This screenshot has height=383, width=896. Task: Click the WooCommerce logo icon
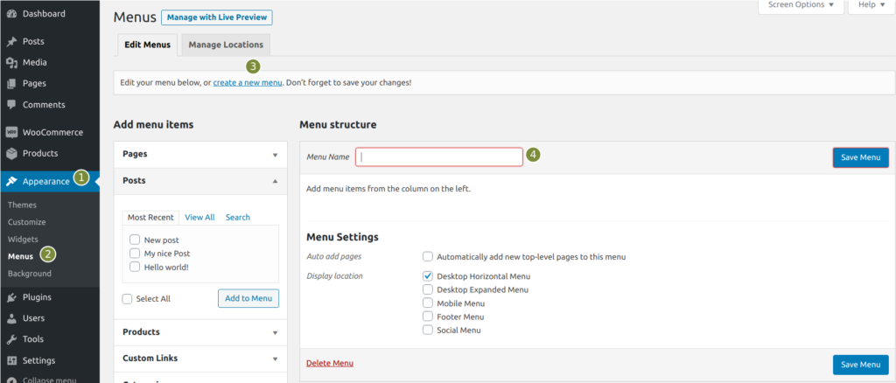[x=11, y=133]
